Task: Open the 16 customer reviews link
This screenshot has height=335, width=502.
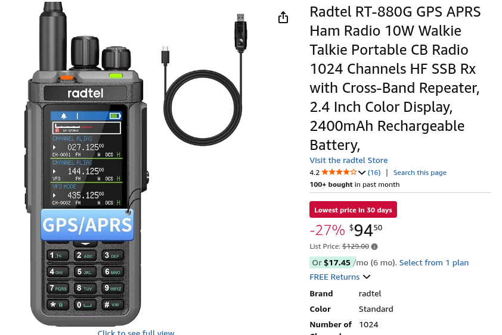Action: pos(374,173)
